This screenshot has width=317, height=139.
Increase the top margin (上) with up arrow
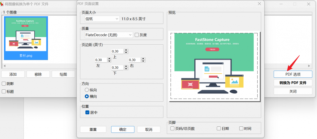[126, 50]
